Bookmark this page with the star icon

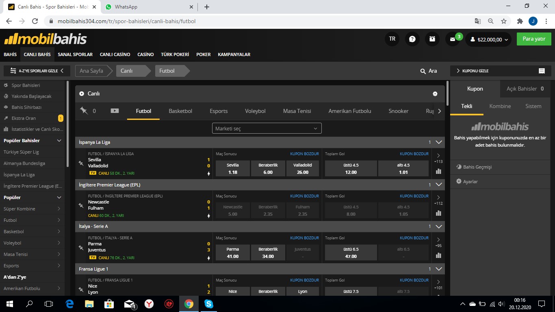pos(504,21)
